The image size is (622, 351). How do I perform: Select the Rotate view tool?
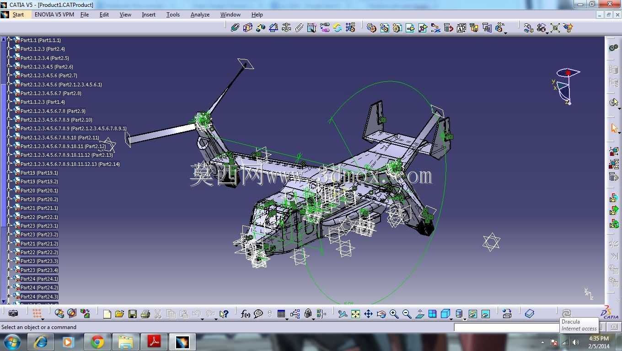[x=381, y=314]
